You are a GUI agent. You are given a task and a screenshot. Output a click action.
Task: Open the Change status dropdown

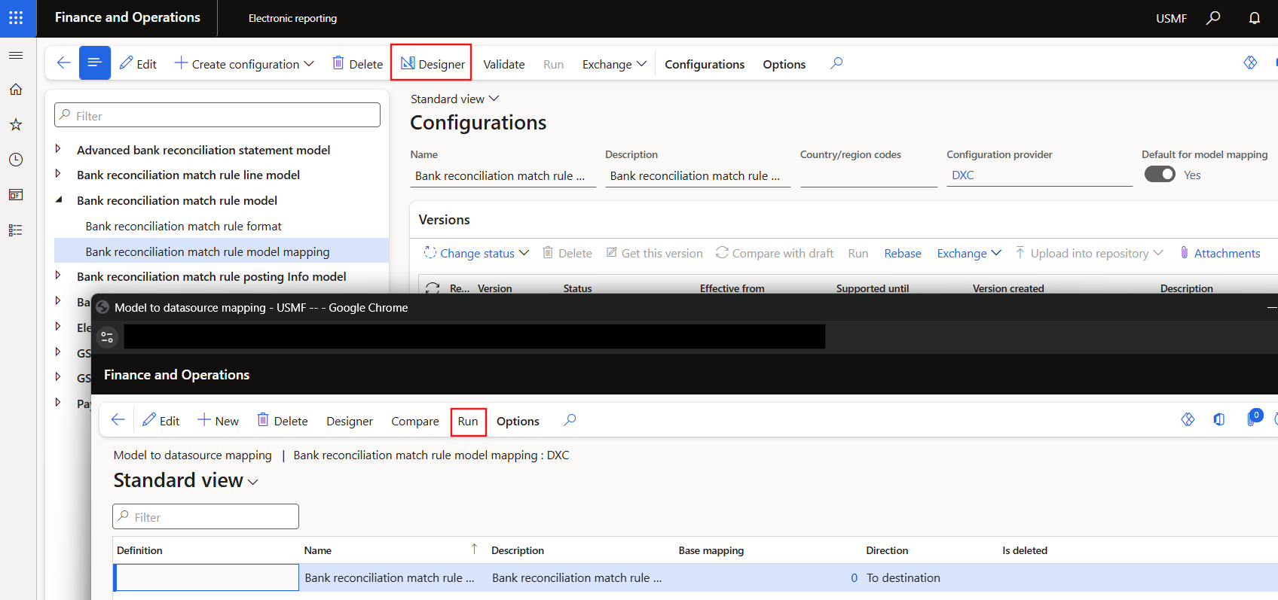(476, 253)
